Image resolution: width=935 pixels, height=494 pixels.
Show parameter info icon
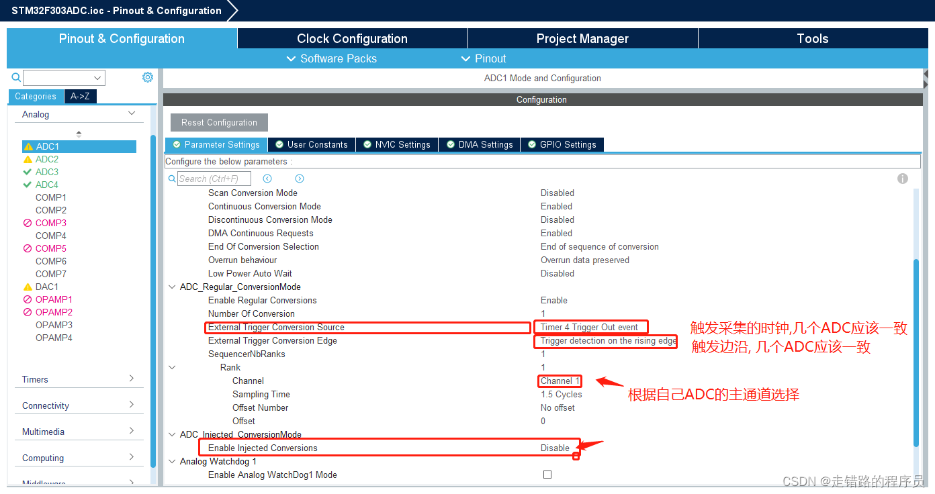coord(903,179)
